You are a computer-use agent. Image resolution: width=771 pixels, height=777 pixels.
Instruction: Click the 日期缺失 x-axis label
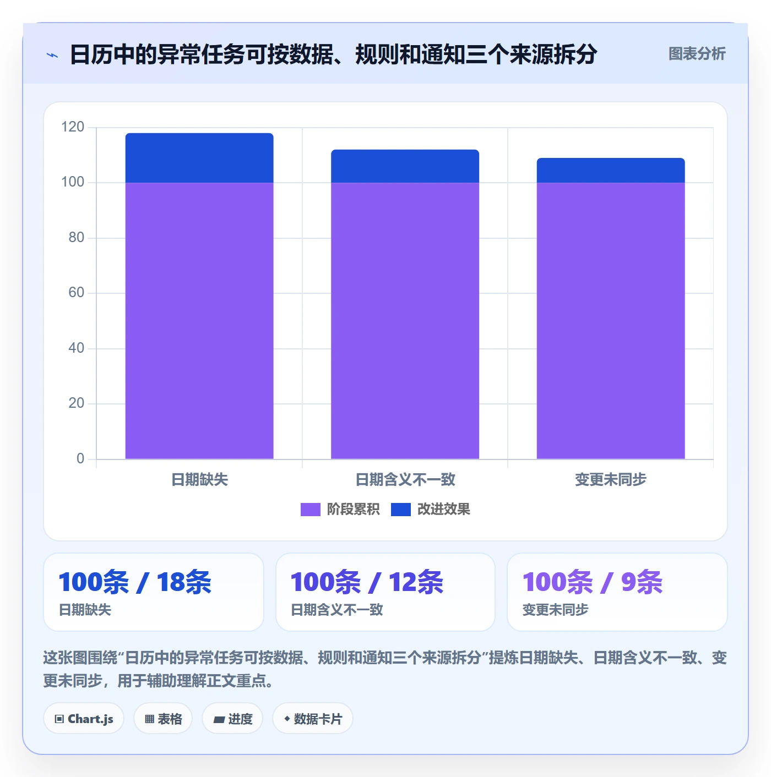click(199, 480)
